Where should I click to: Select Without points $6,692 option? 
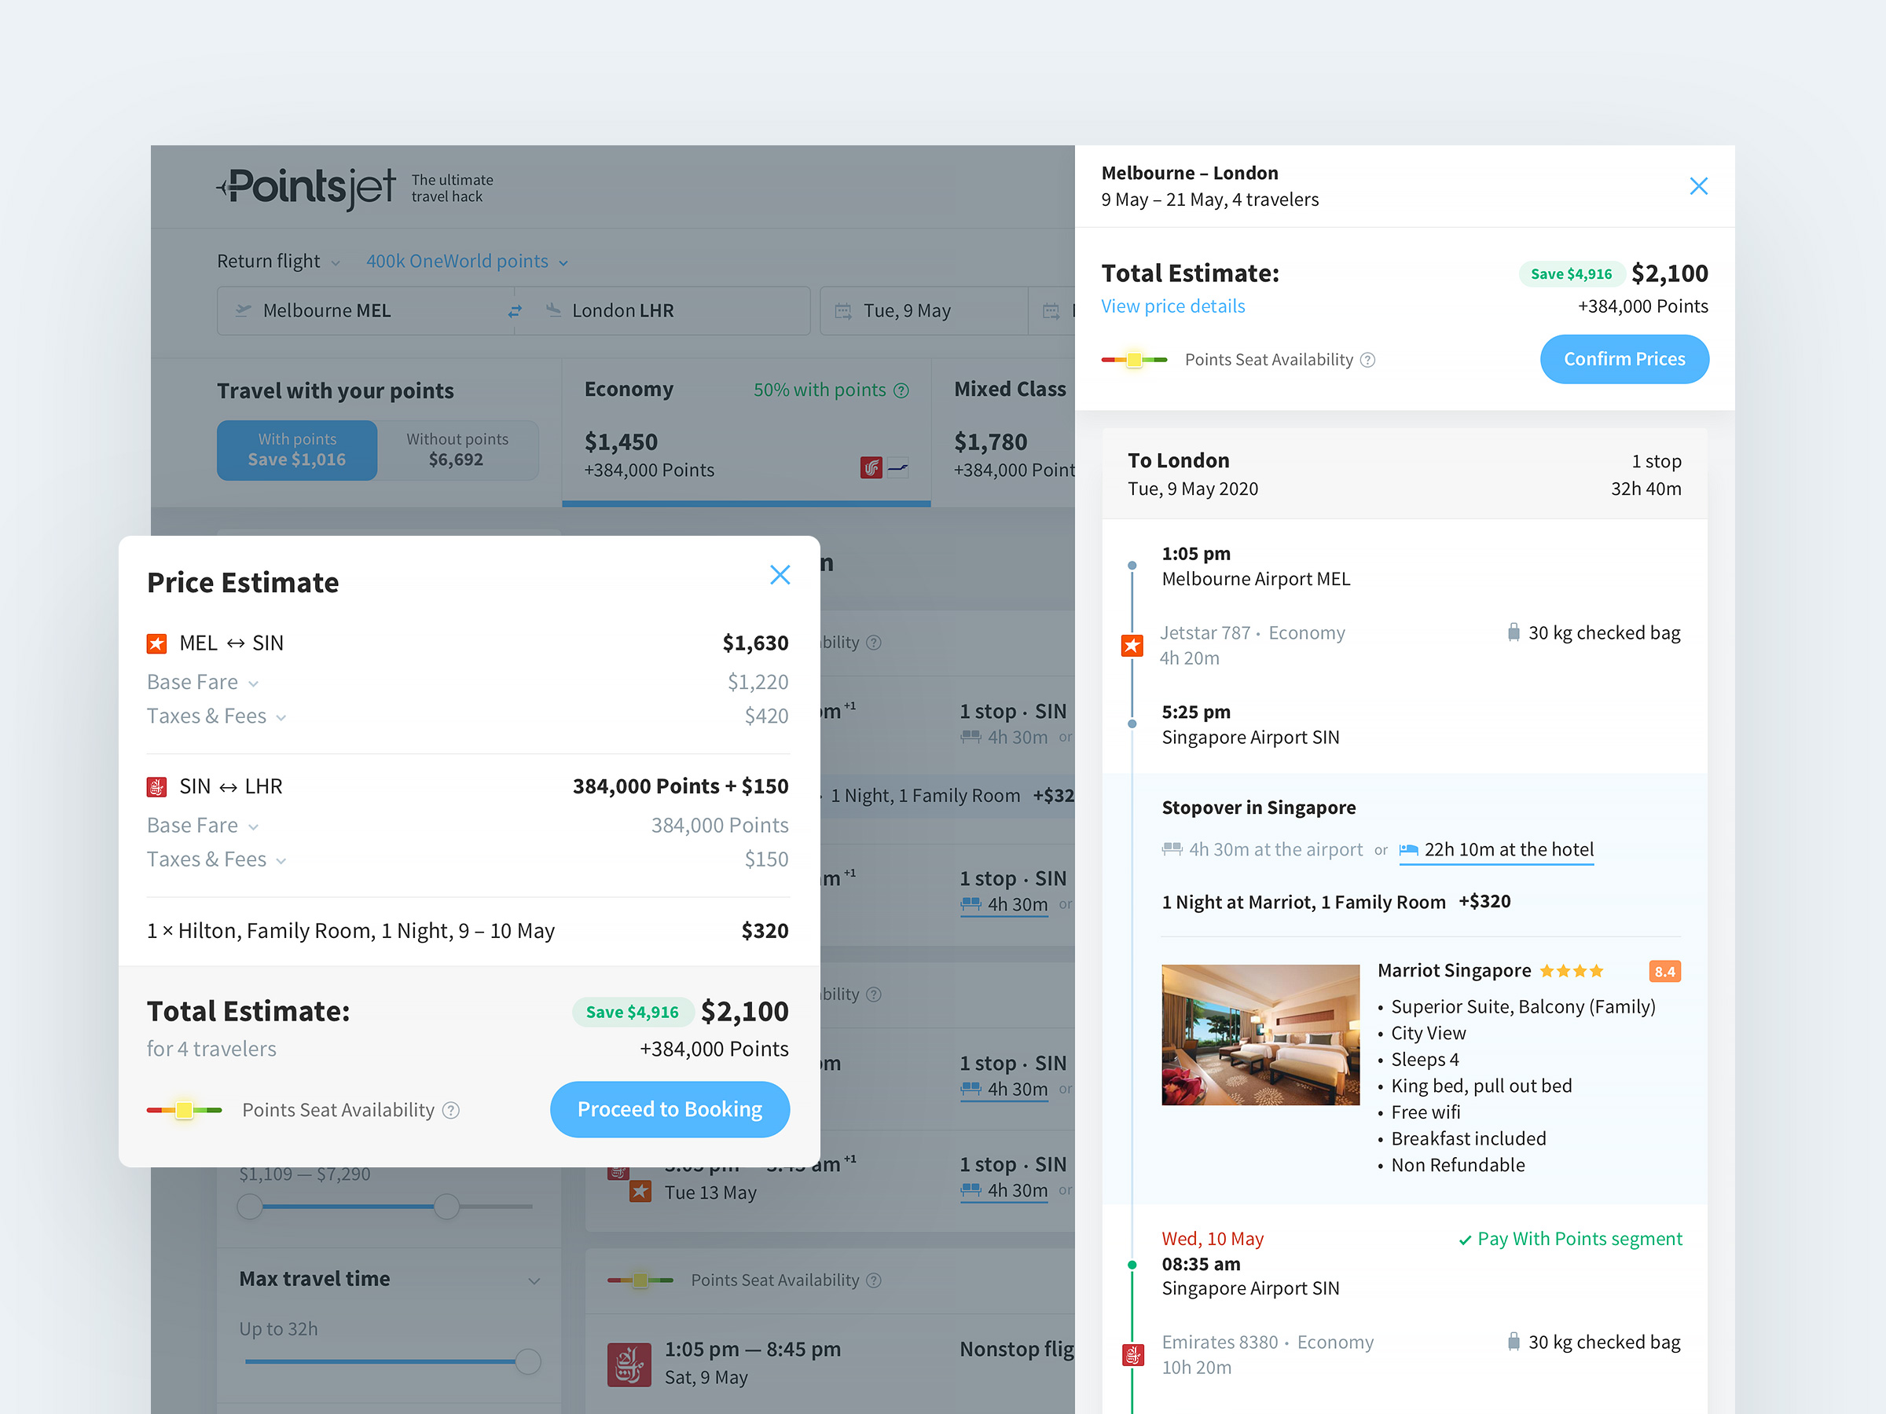pyautogui.click(x=457, y=450)
